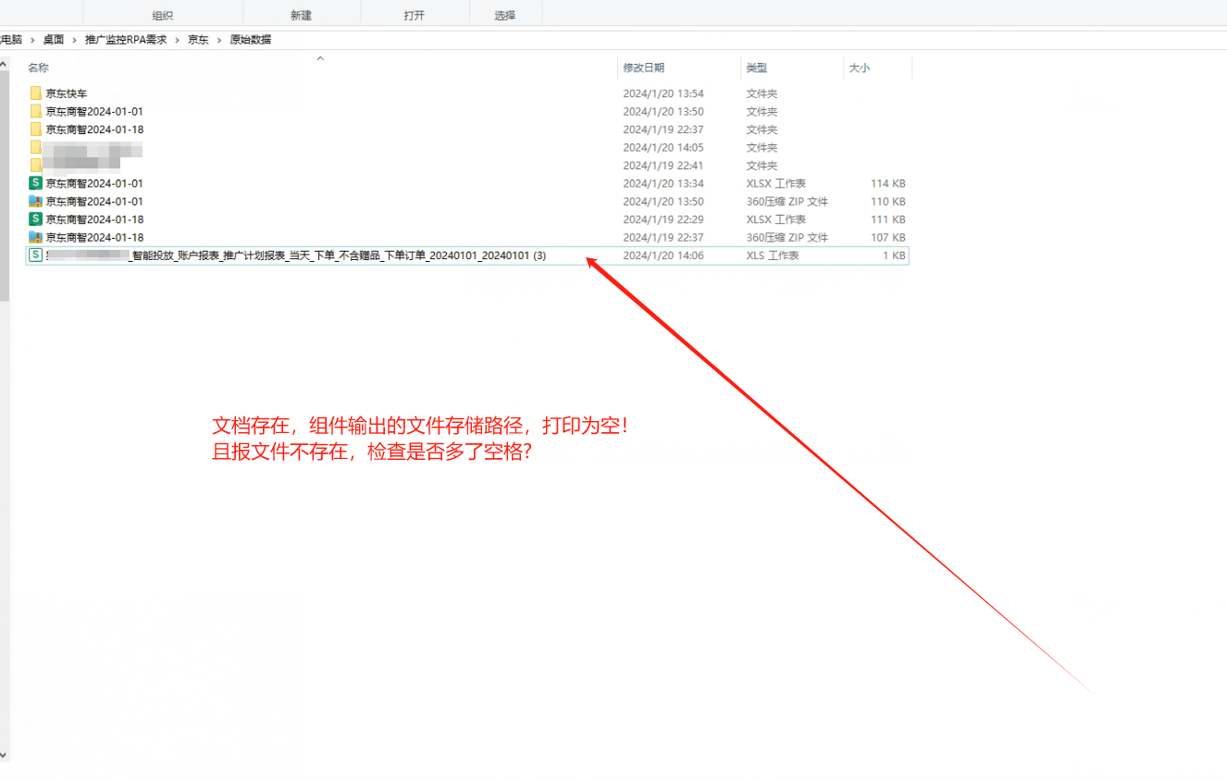Screen dimensions: 1227x781
Task: Click the 110 KB size cell
Action: [x=888, y=201]
